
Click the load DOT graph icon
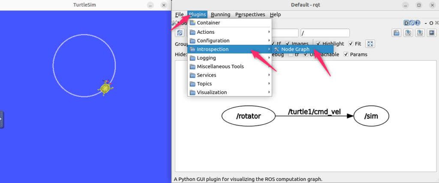[397, 33]
